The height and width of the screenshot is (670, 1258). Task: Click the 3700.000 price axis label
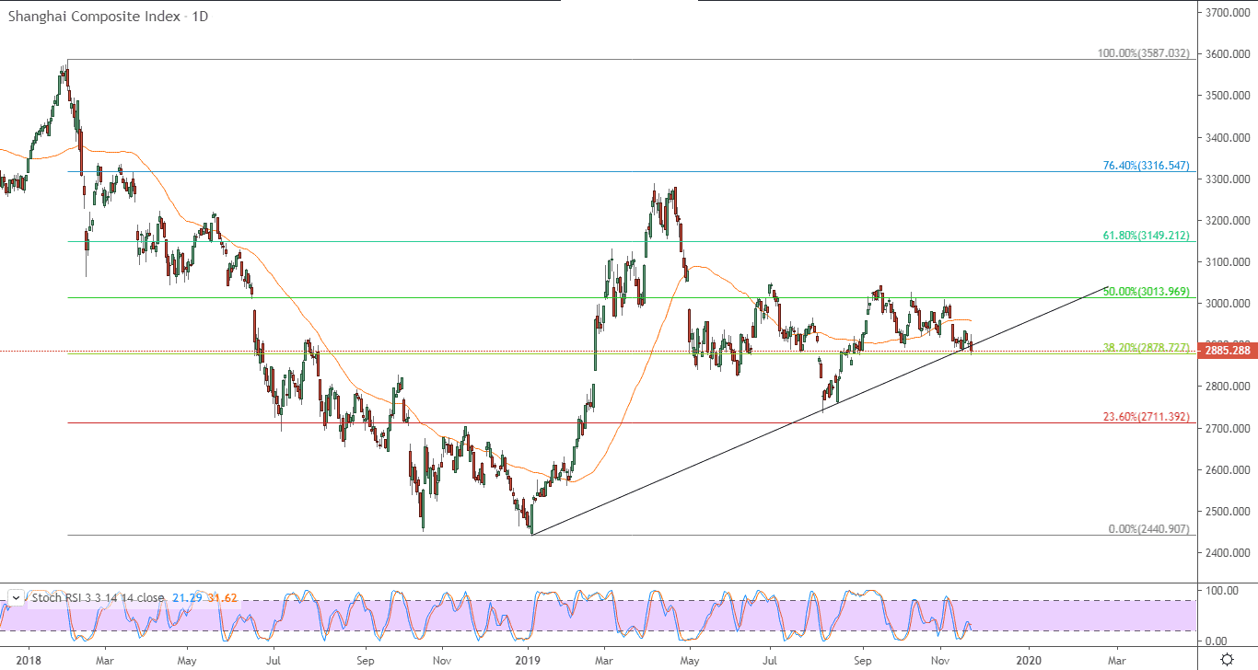1228,13
